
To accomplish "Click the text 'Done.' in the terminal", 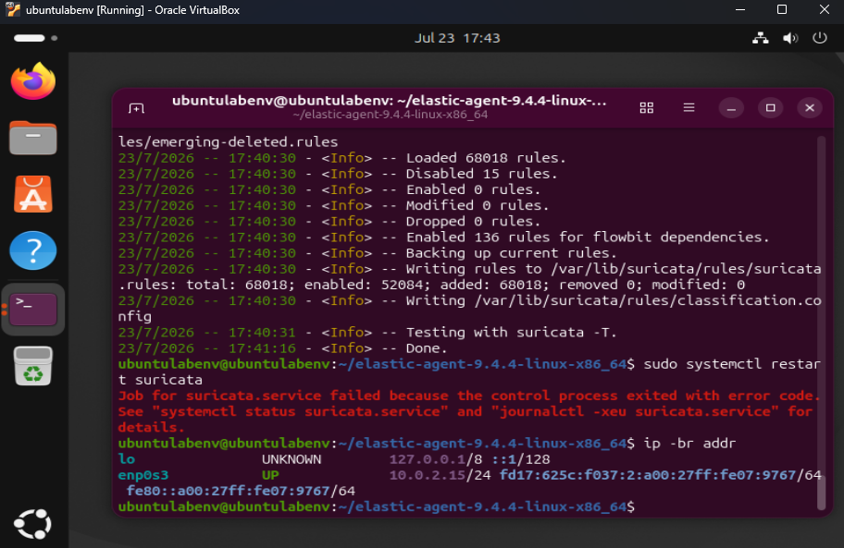I will point(427,348).
